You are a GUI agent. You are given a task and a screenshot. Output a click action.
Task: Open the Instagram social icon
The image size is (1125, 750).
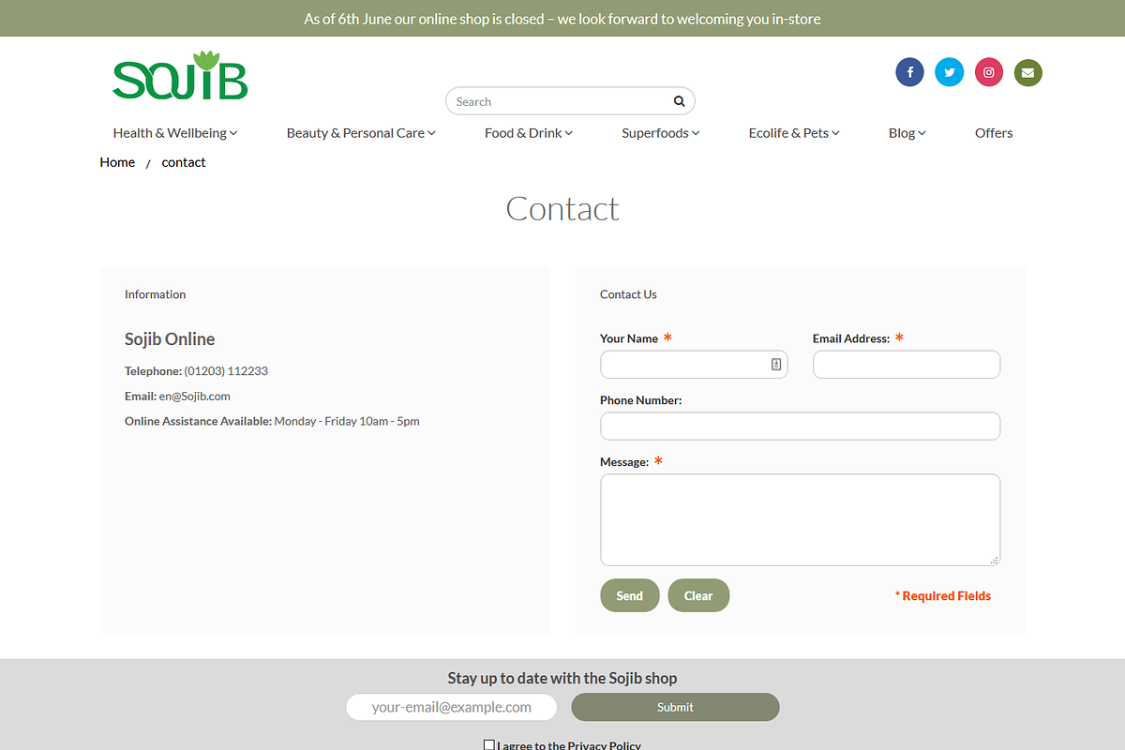(988, 72)
